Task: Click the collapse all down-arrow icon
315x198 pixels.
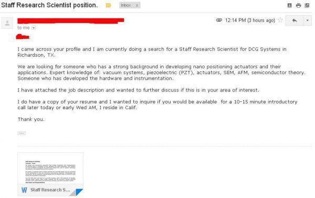Action: [289, 5]
